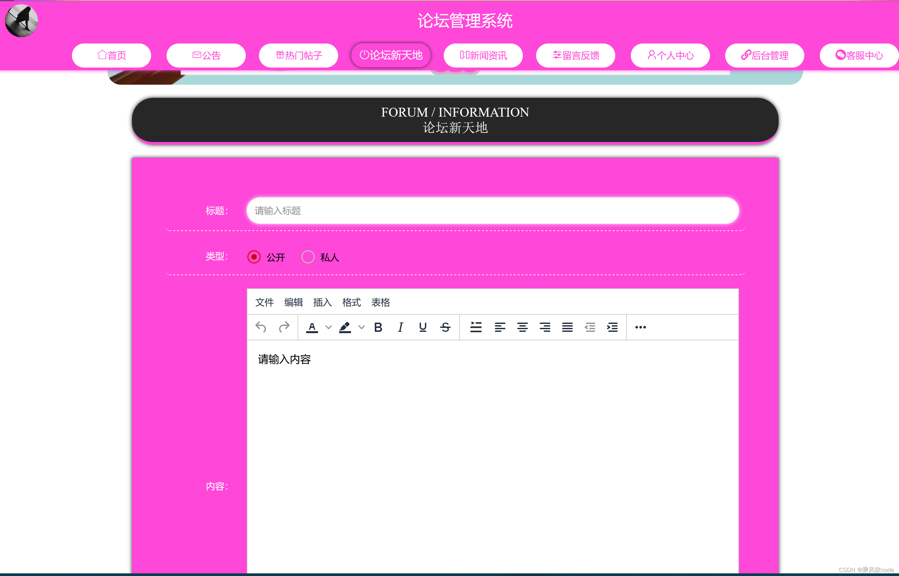The height and width of the screenshot is (576, 899).
Task: Select the justify alignment icon
Action: 568,327
